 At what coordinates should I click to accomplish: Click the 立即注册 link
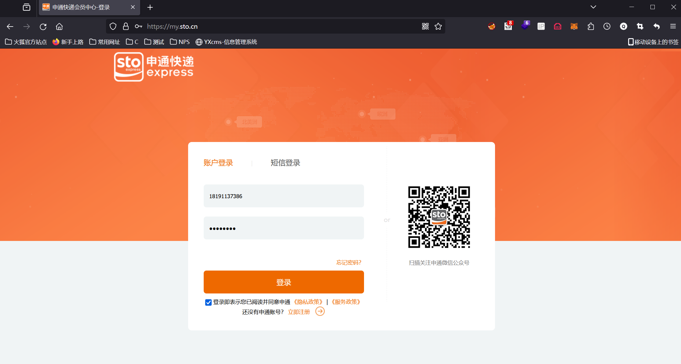click(x=299, y=312)
